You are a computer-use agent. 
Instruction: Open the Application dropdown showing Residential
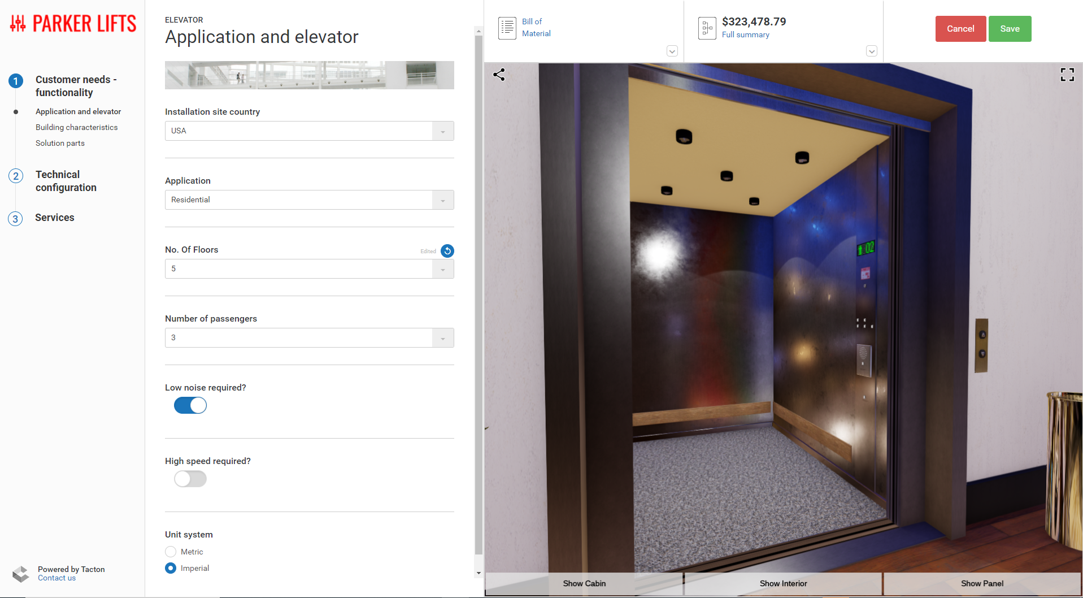(x=442, y=200)
